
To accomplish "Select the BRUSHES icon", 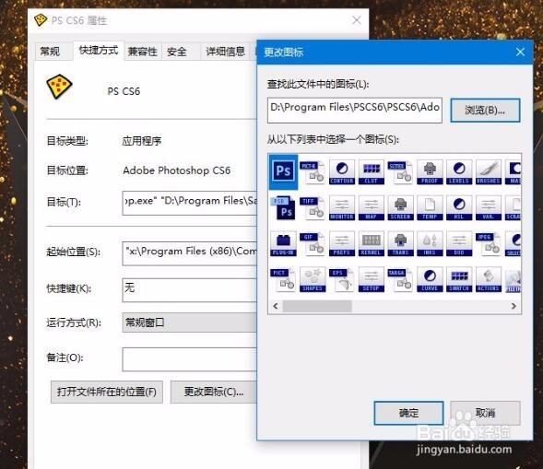I will pyautogui.click(x=489, y=171).
